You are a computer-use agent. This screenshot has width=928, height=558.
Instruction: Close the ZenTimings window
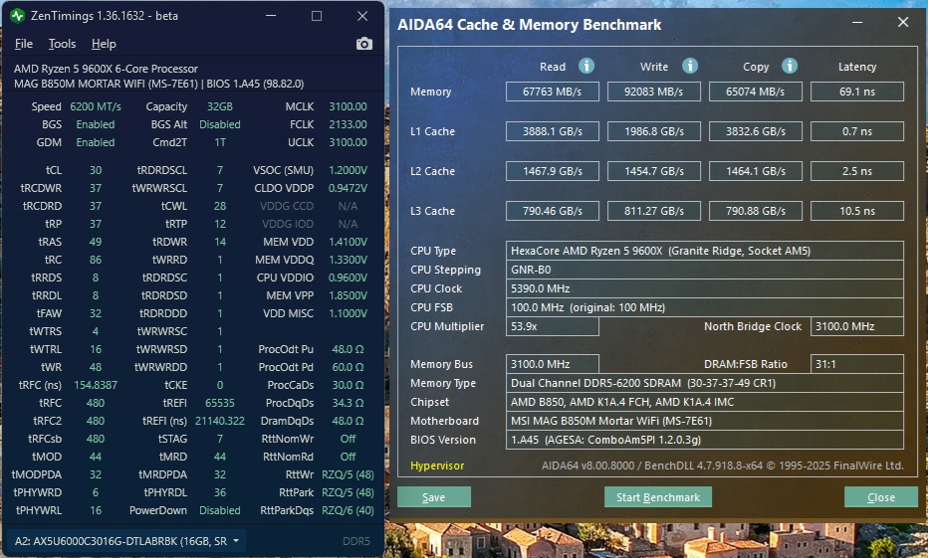coord(362,16)
